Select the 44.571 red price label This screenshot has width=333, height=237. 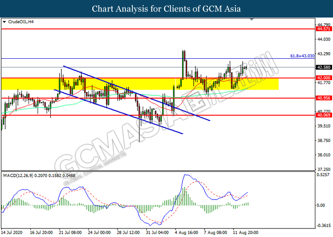(323, 29)
